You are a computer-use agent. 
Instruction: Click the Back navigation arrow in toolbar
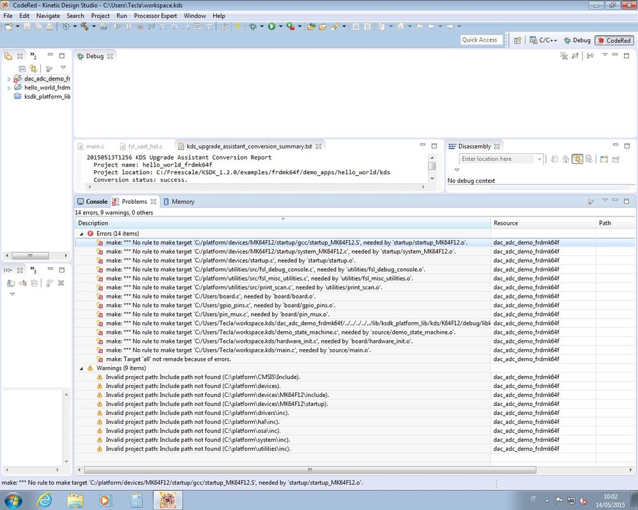[431, 26]
